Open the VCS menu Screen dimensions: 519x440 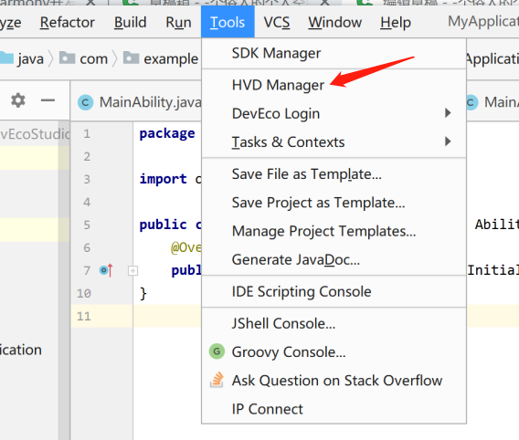(277, 23)
